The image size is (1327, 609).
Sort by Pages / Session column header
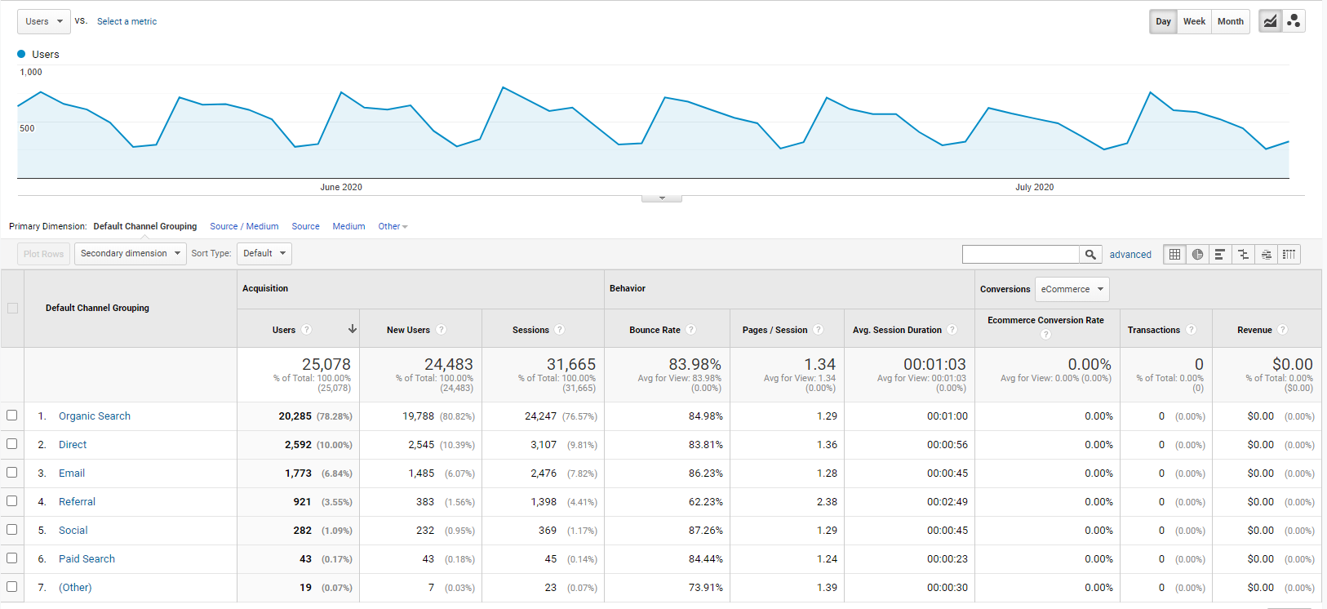[x=774, y=330]
